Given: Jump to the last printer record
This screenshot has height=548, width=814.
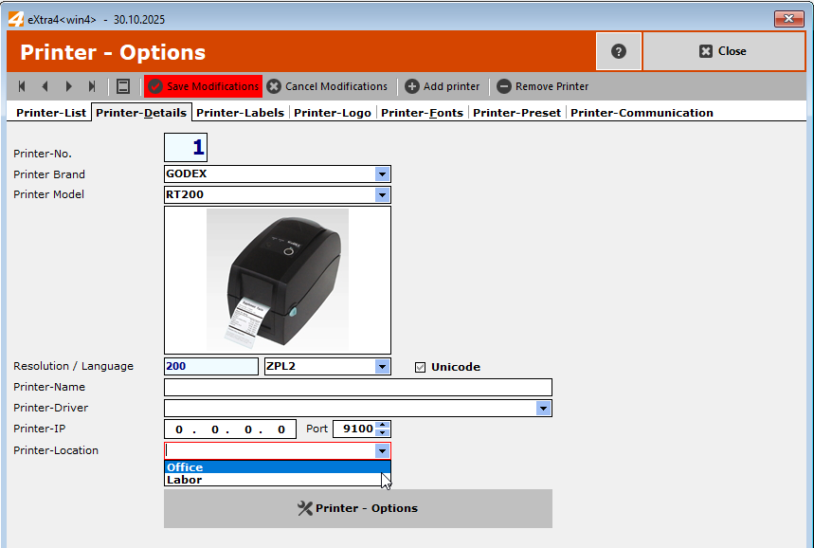Looking at the screenshot, I should (92, 85).
